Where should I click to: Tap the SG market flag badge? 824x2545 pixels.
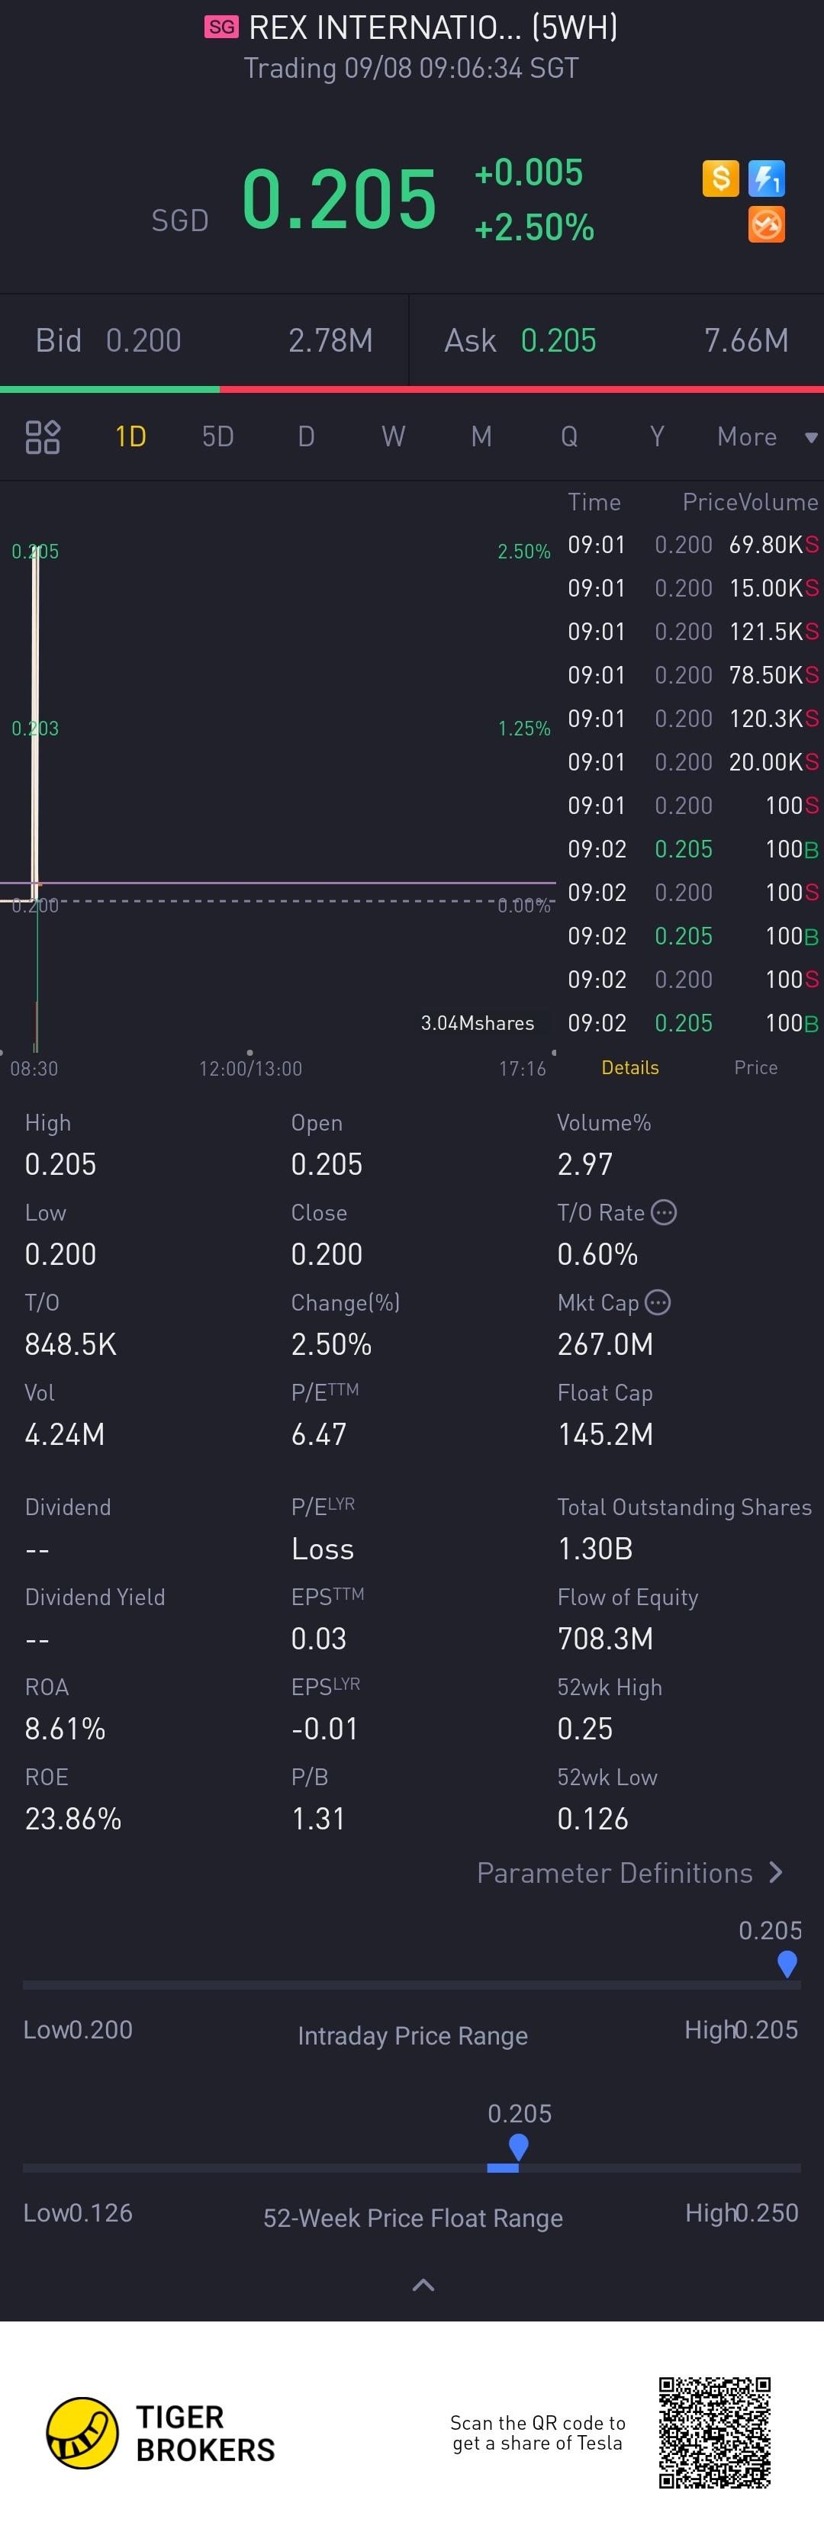pyautogui.click(x=222, y=27)
